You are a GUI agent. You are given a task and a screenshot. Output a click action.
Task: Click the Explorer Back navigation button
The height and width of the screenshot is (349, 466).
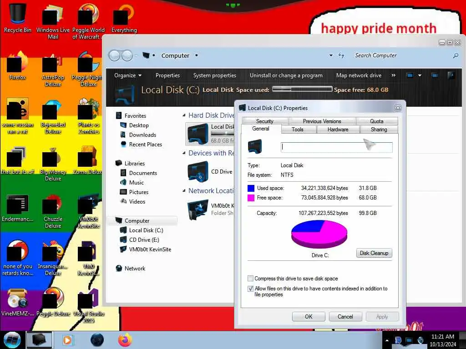[114, 55]
